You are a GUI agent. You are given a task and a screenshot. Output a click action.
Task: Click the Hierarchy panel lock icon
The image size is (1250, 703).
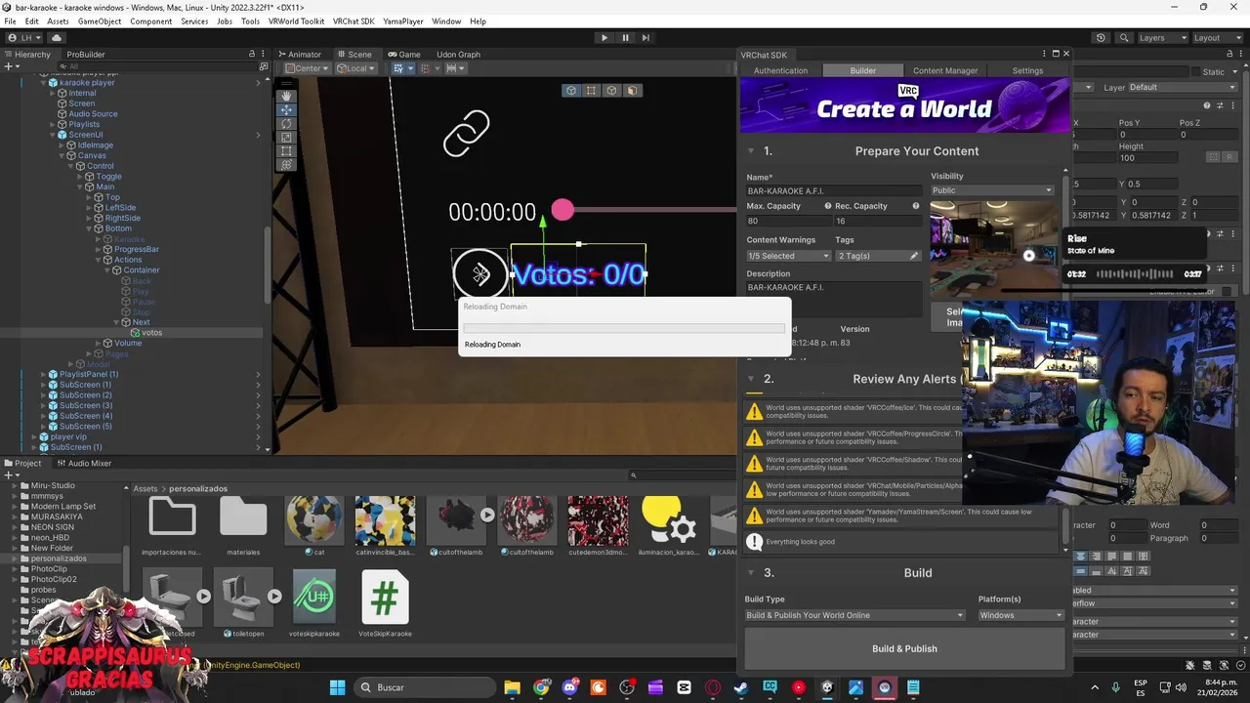[x=252, y=54]
